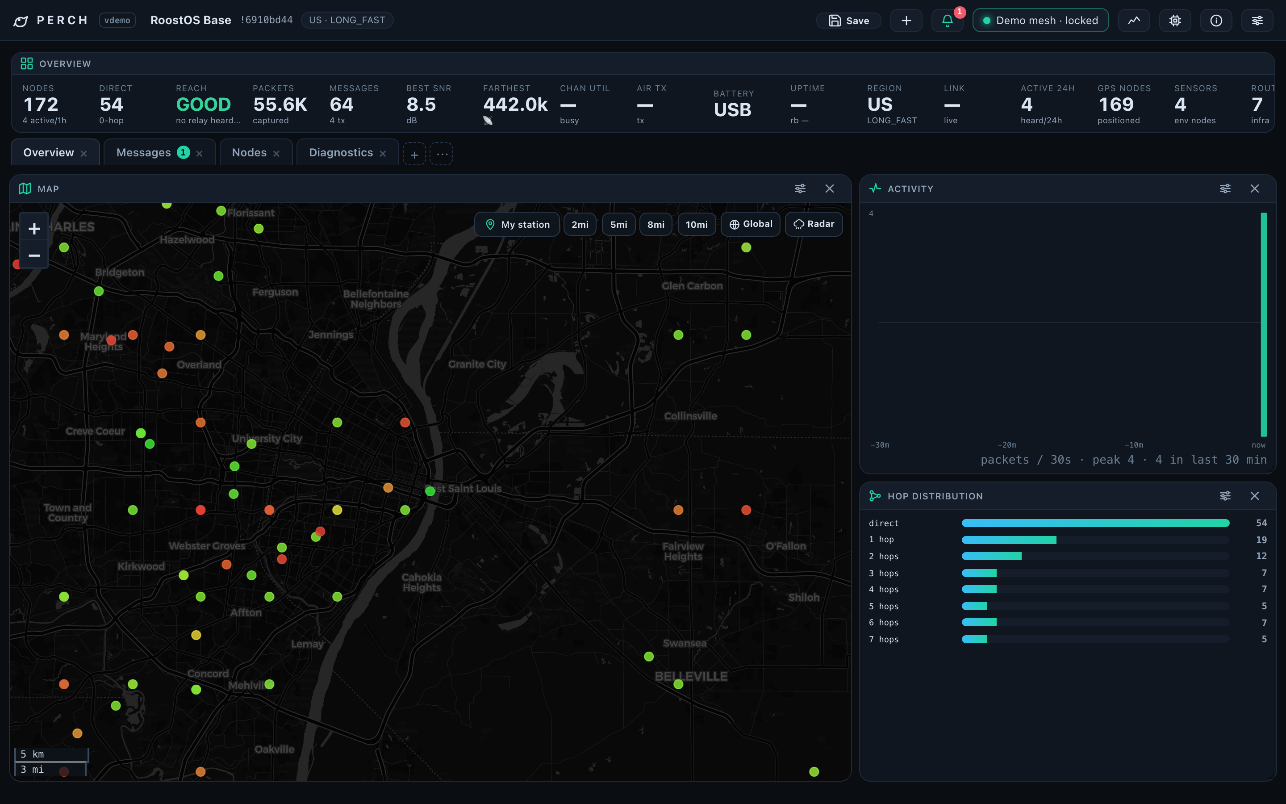The height and width of the screenshot is (804, 1286).
Task: Click the satellite icon under Farthest
Action: tap(488, 121)
